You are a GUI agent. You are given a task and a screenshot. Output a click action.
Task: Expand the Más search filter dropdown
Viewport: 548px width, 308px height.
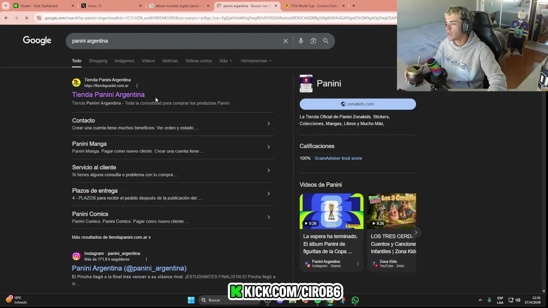coord(226,61)
